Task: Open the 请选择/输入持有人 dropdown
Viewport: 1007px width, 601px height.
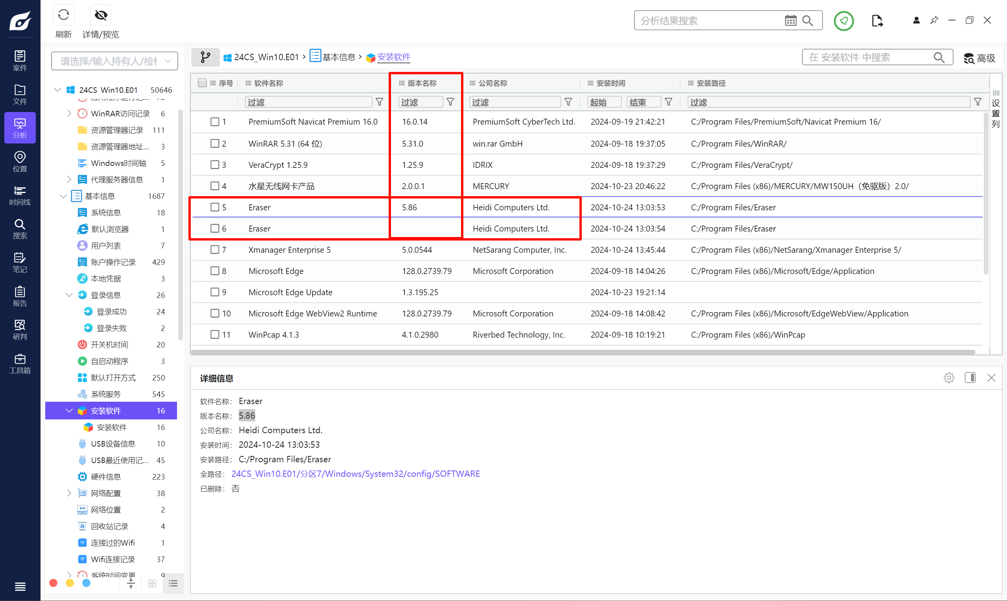Action: pos(115,61)
